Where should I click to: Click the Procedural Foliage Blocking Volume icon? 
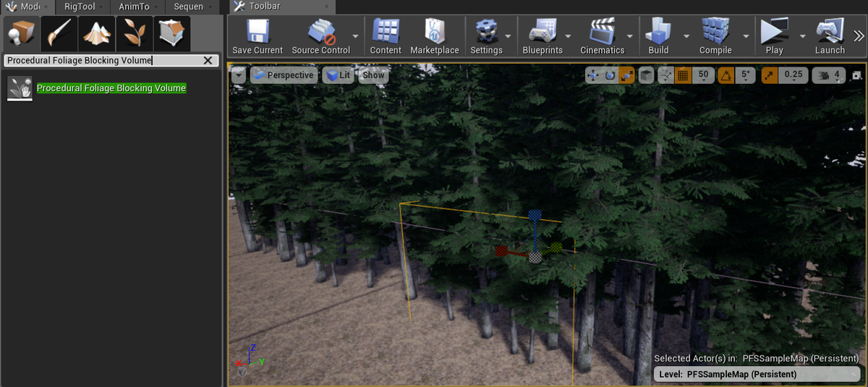click(20, 88)
